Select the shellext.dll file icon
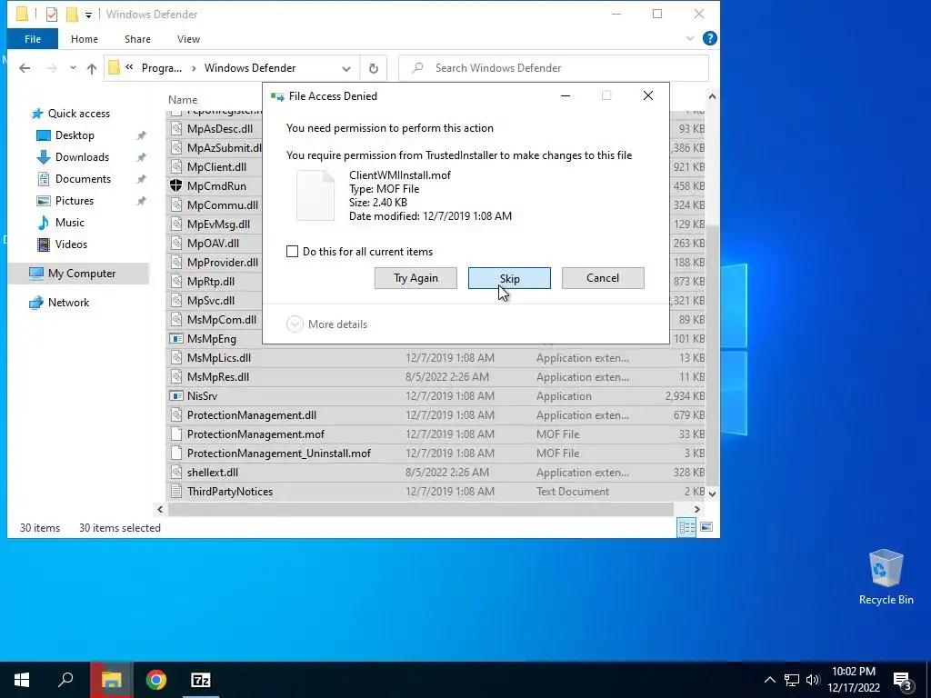 175,473
